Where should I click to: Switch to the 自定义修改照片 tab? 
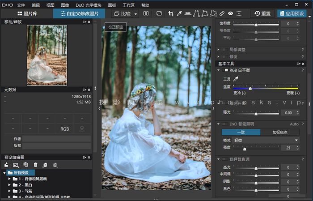[x=79, y=13]
